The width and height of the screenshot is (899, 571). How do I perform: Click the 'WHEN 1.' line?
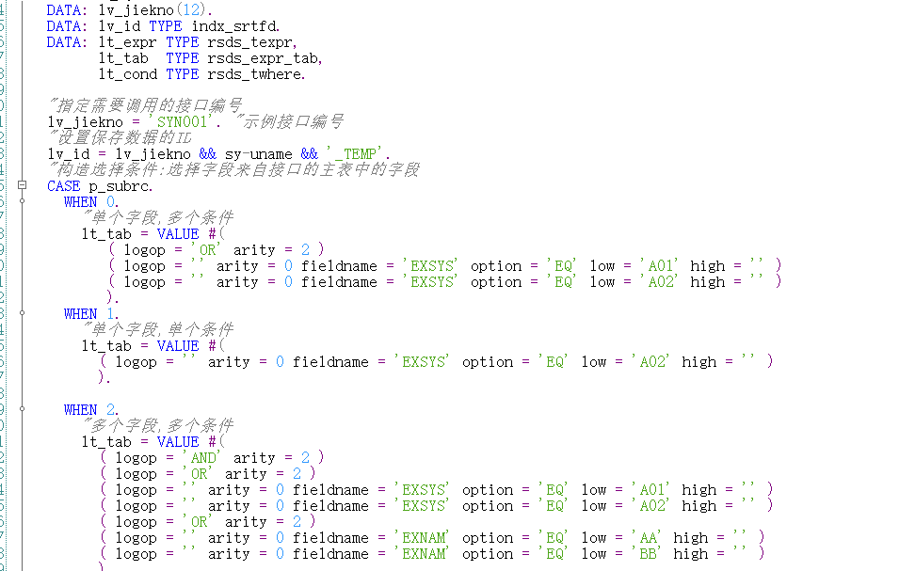91,314
